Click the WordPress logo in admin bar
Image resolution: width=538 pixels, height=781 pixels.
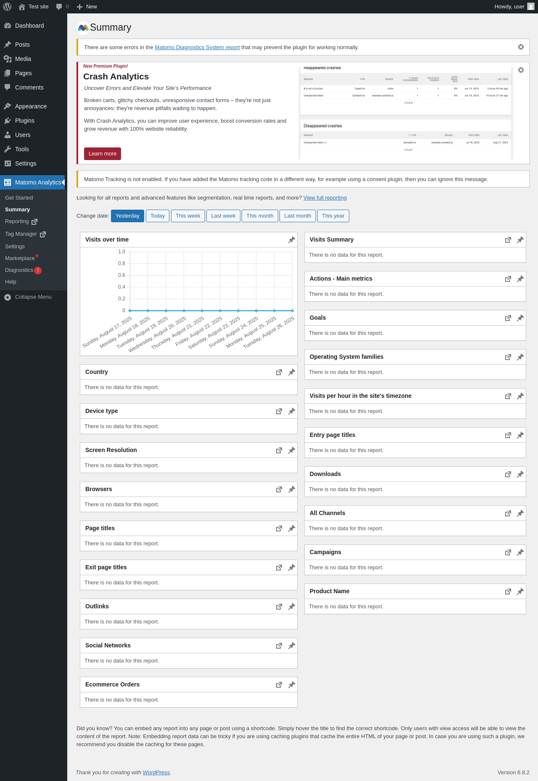pyautogui.click(x=7, y=7)
